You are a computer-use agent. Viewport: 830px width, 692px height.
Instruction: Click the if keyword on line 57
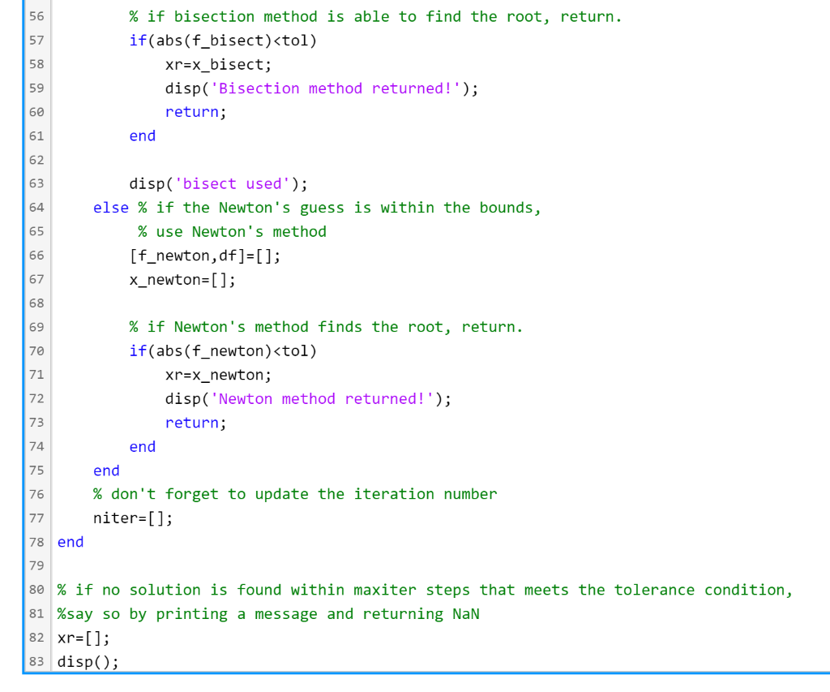(136, 40)
